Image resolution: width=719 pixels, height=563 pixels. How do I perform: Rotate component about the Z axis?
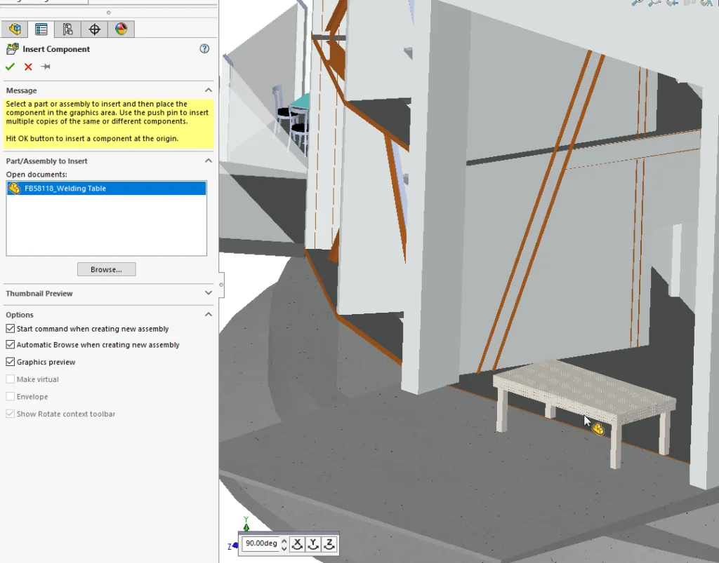tap(329, 544)
